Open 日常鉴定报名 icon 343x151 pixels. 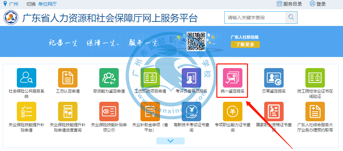(274, 78)
